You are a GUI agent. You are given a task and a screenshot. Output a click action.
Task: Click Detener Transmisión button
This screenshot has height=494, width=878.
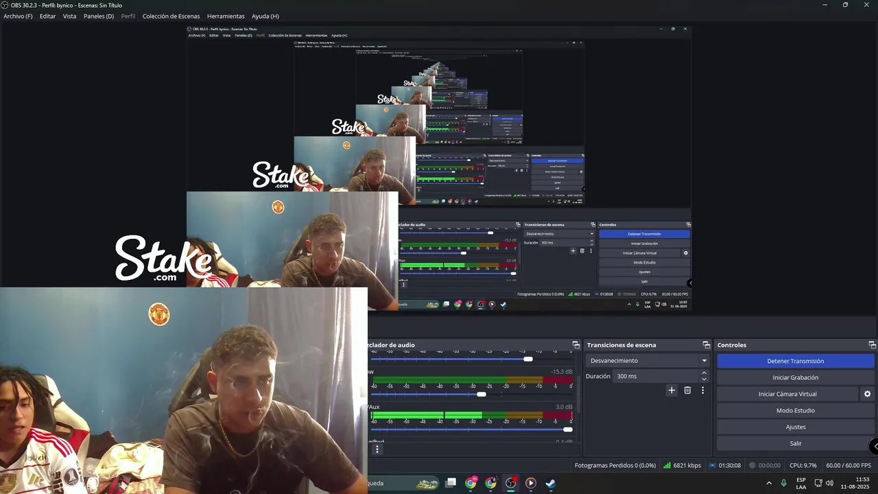tap(796, 361)
